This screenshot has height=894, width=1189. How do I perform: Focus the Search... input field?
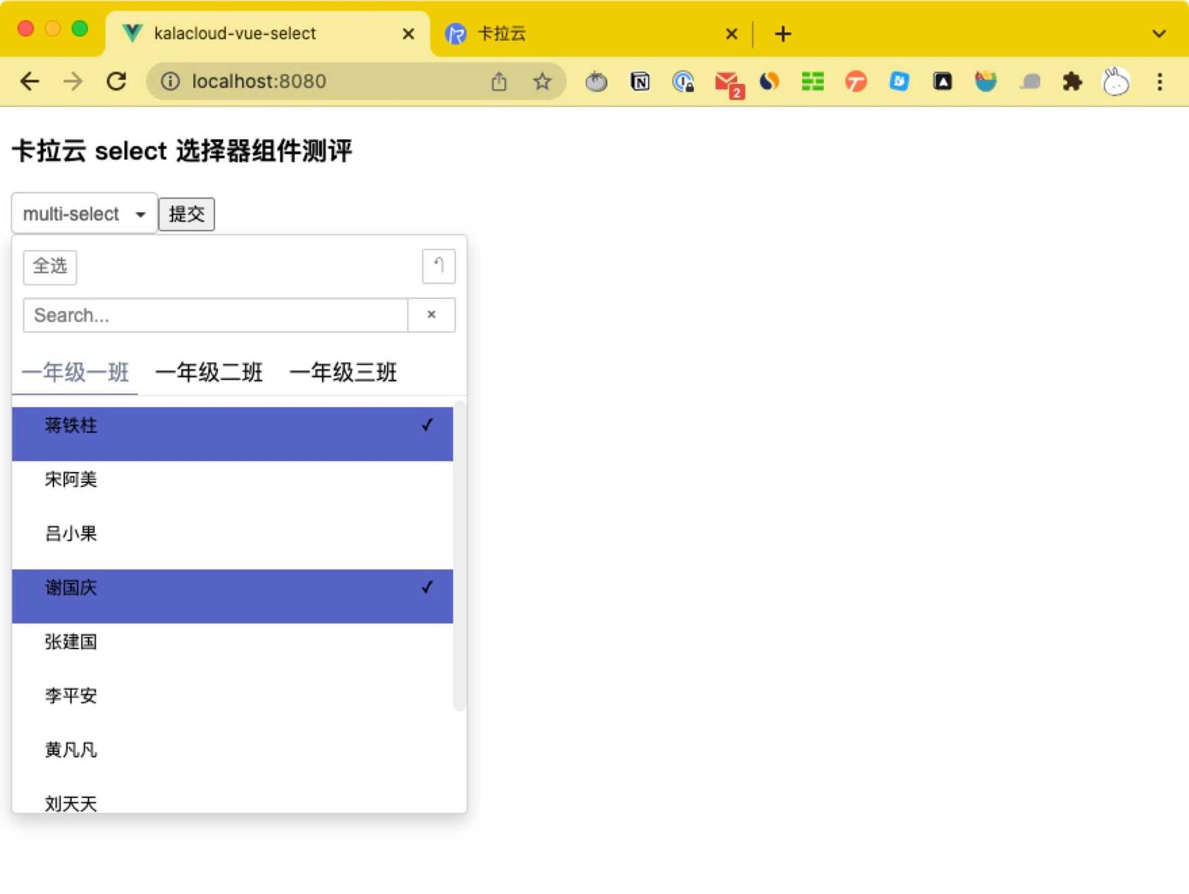[215, 315]
